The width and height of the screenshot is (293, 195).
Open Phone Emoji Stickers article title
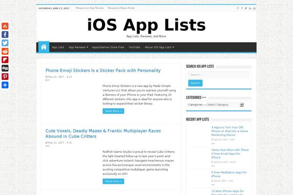(x=103, y=70)
